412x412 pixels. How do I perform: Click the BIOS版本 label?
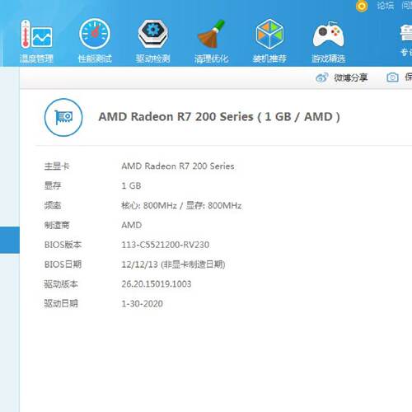coord(63,245)
